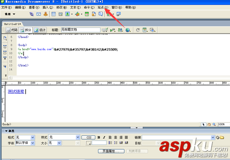Open the 编辑 menu
The width and height of the screenshot is (230, 160).
click(x=20, y=7)
